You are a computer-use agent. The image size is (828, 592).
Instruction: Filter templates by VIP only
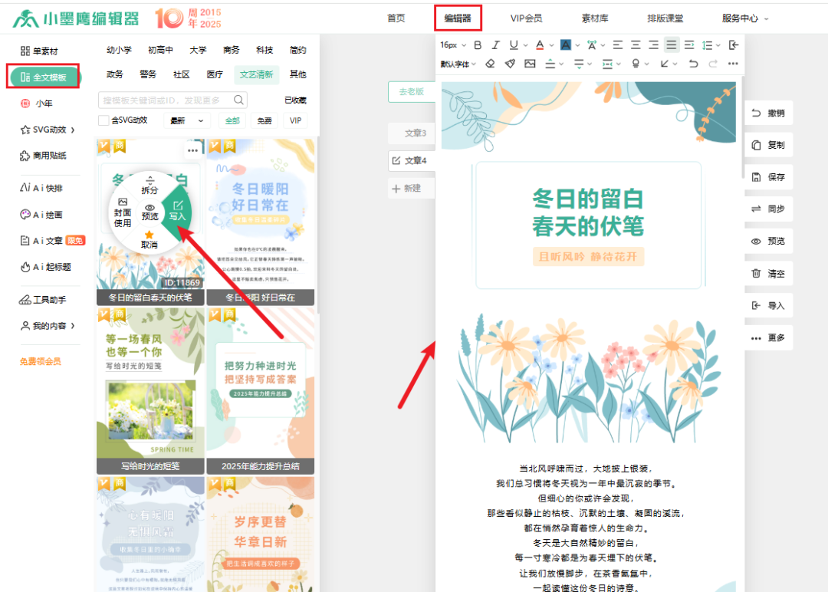295,120
